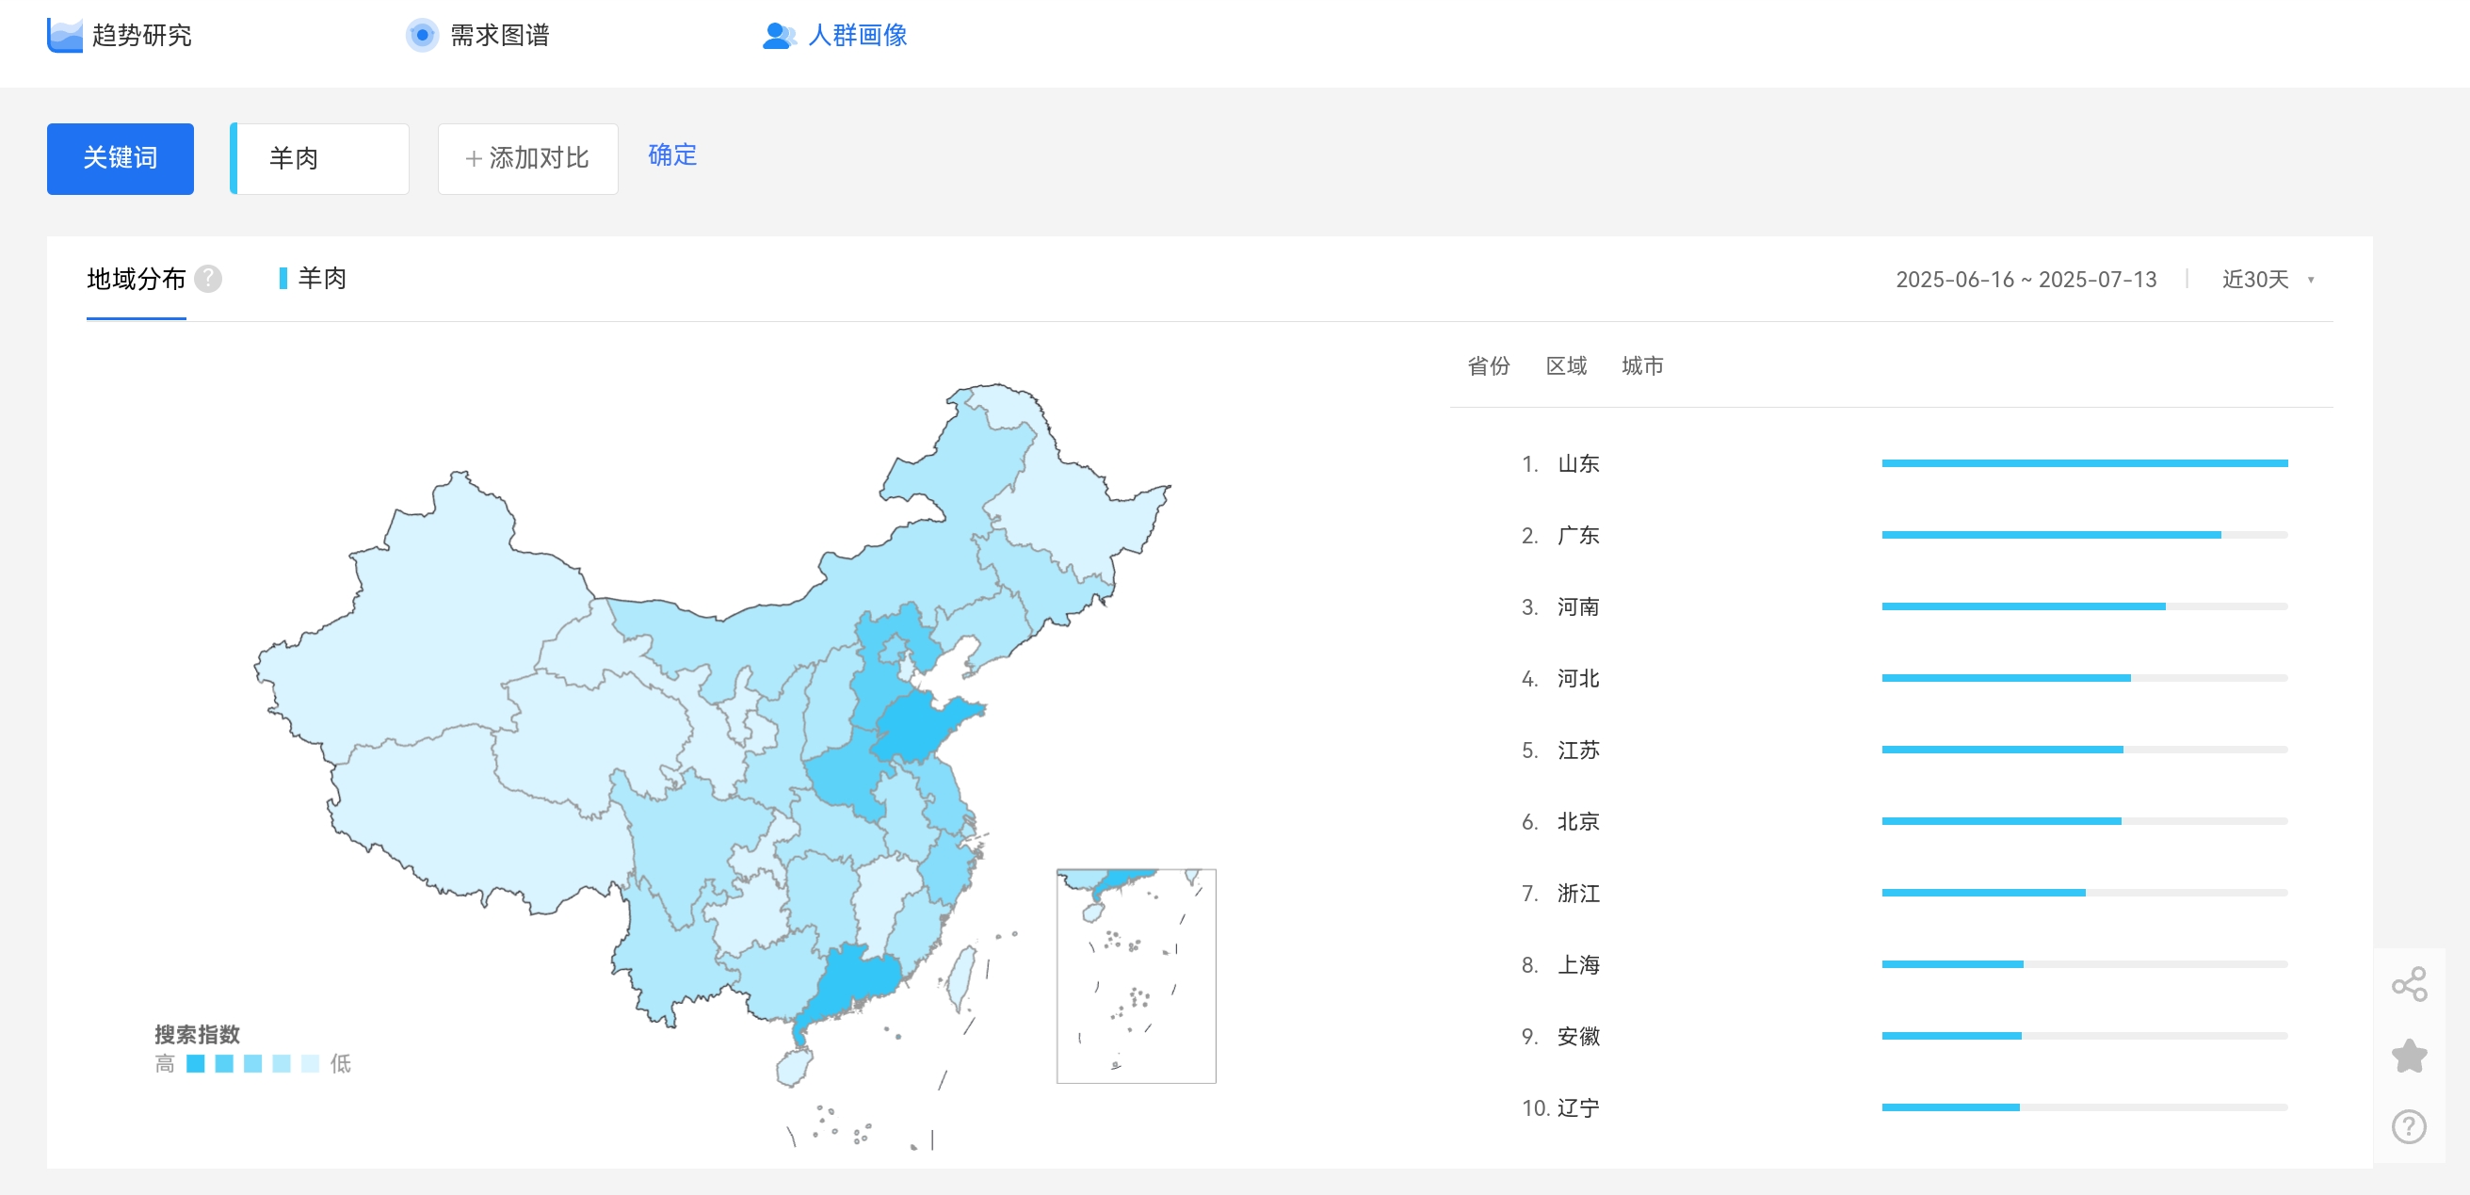Click the 人群画像 people icon
2470x1195 pixels.
pos(778,36)
